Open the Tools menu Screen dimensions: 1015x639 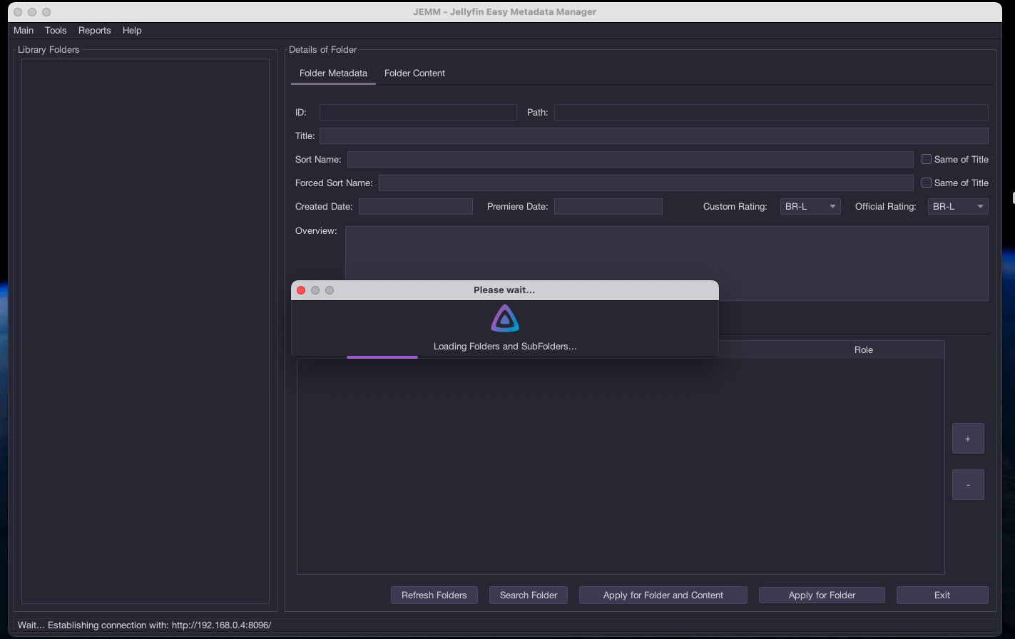(56, 30)
